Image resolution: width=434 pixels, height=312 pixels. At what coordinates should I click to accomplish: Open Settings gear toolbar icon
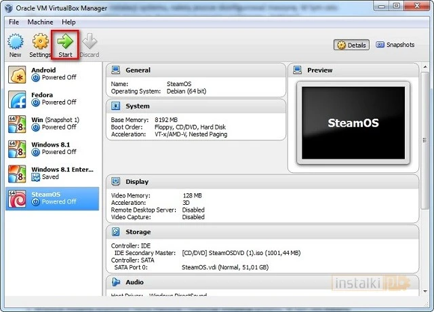coord(41,41)
